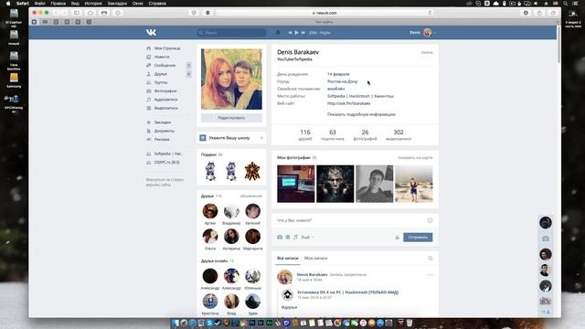Viewport: 585px width, 329px height.
Task: Open the computer monitor photo
Action: pos(296,184)
